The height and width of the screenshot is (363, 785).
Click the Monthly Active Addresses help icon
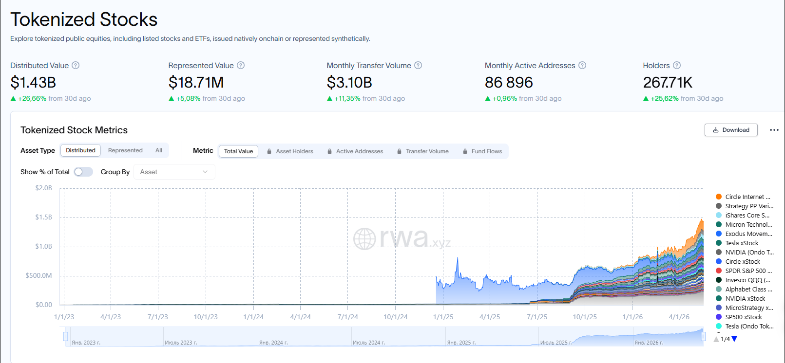coord(582,65)
